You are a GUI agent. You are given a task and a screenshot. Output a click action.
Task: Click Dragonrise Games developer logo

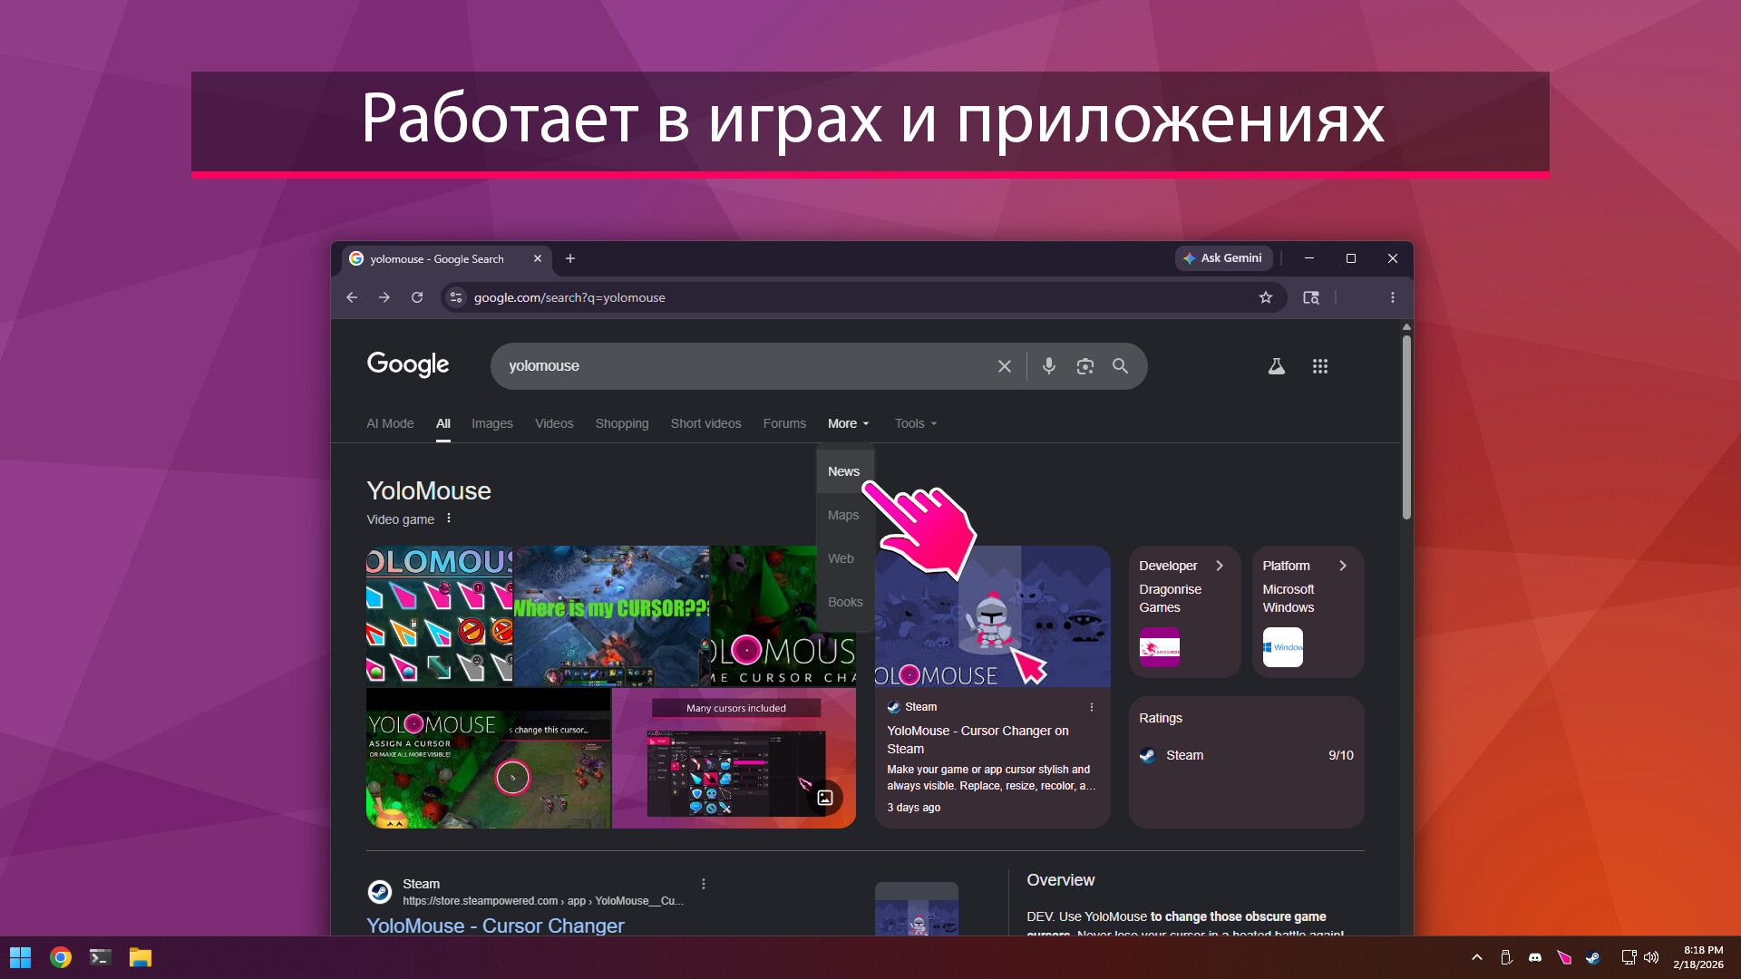1160,647
